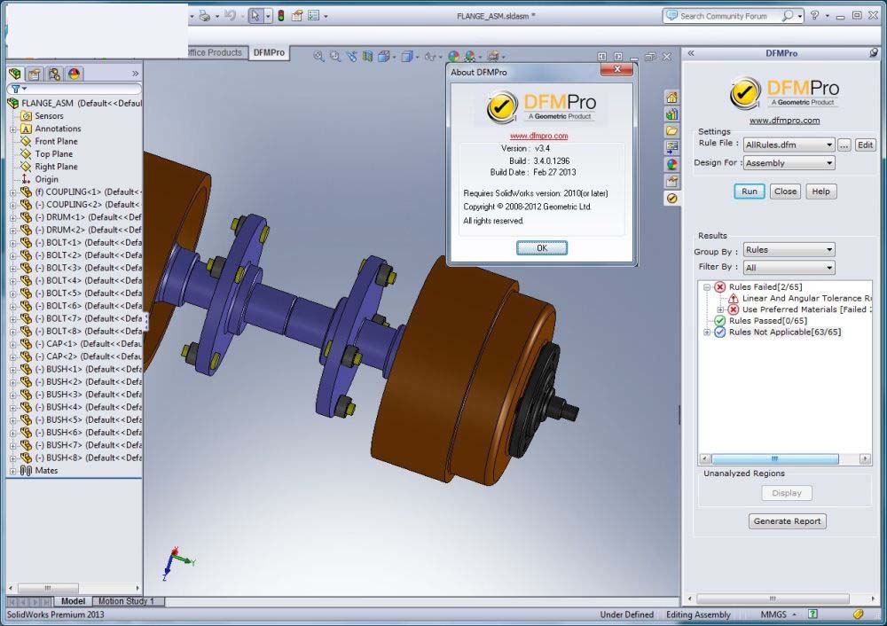
Task: Open the PropertyManager tab icon
Action: (x=35, y=74)
